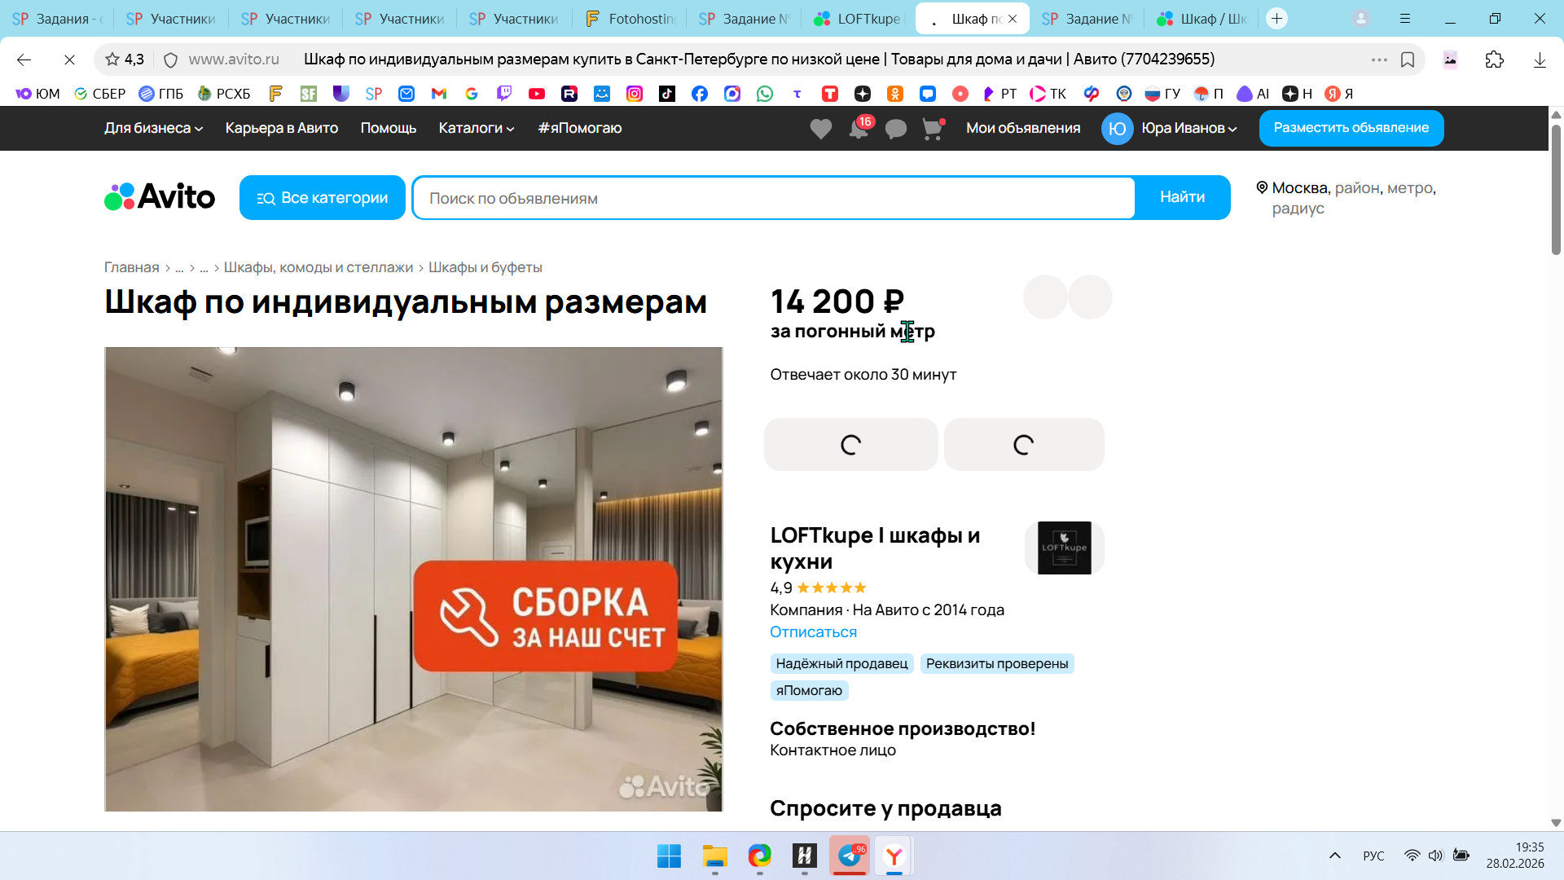Click Отписаться link under seller
The image size is (1564, 880).
(813, 631)
